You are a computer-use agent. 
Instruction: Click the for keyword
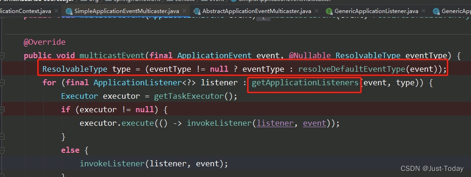pos(49,82)
